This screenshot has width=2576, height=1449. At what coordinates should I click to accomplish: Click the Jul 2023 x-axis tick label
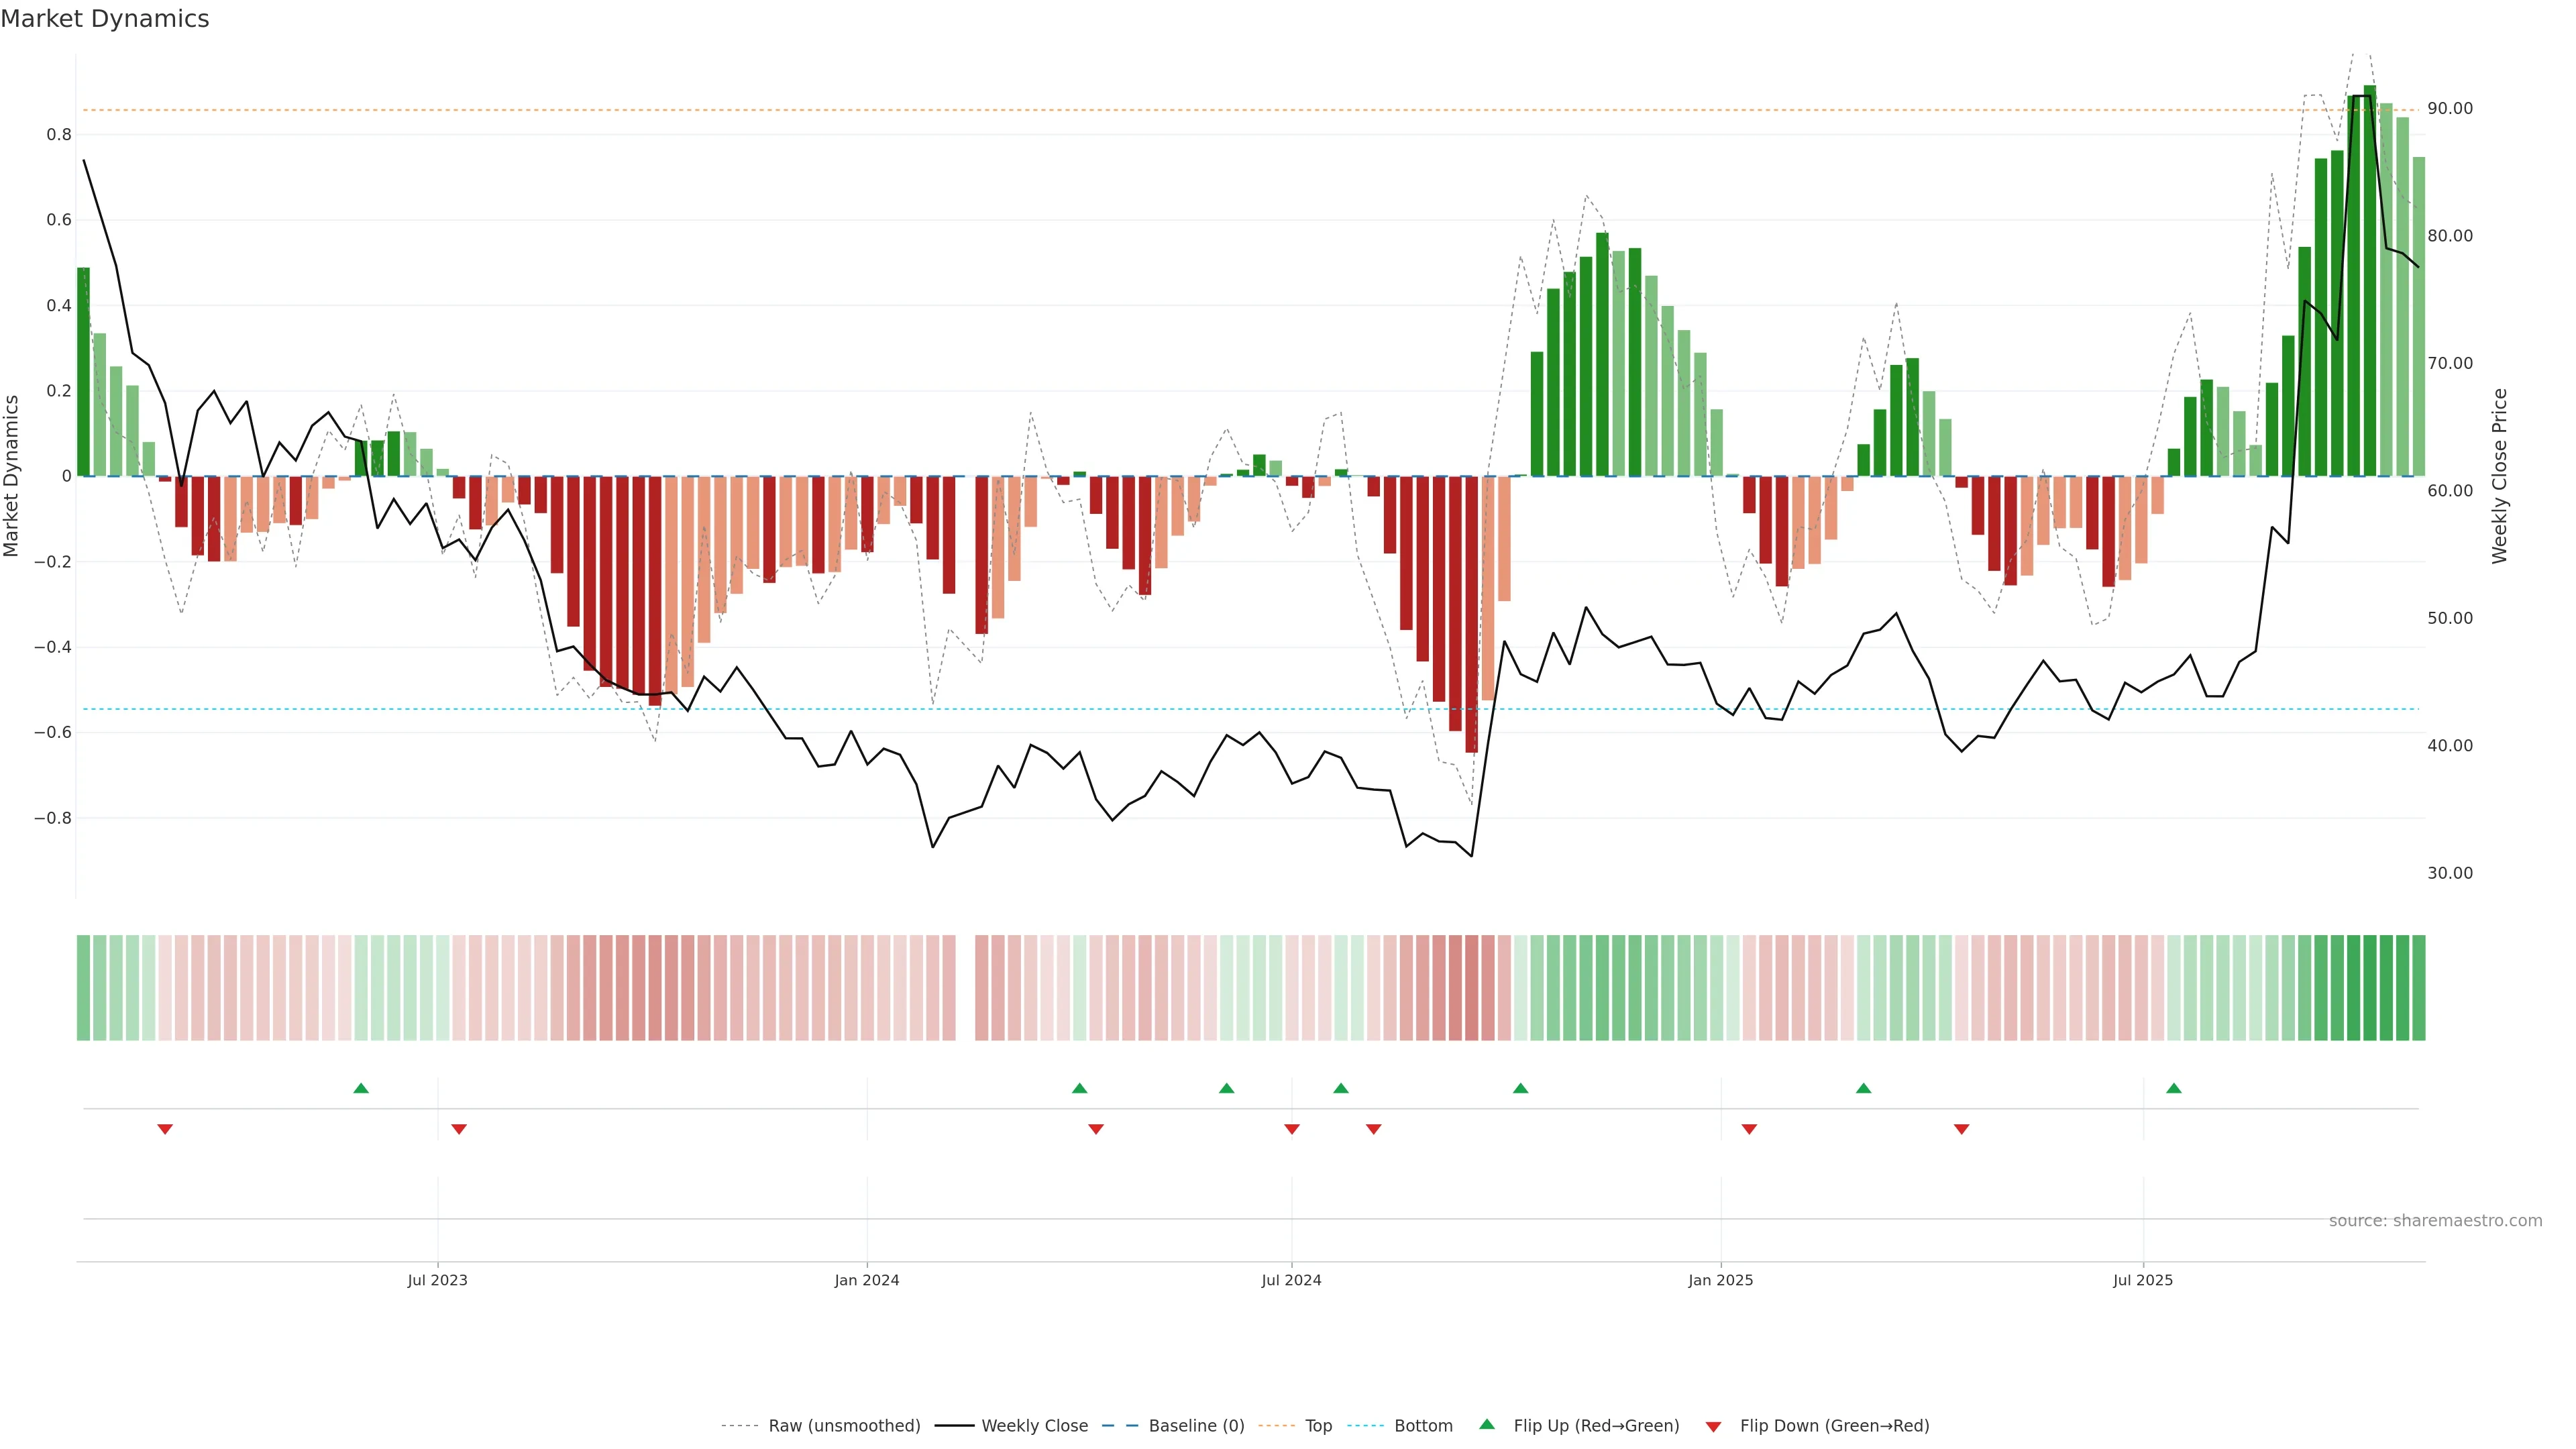(437, 1280)
